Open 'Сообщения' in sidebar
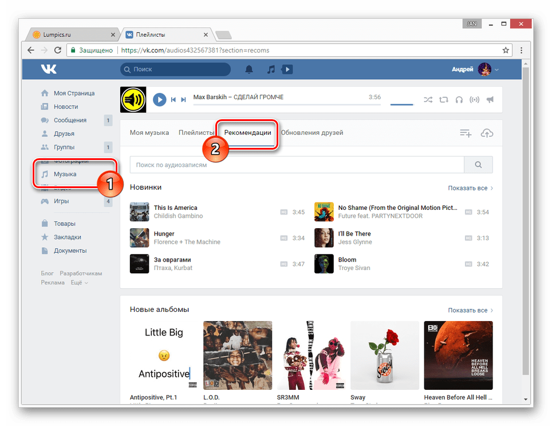 (x=70, y=120)
